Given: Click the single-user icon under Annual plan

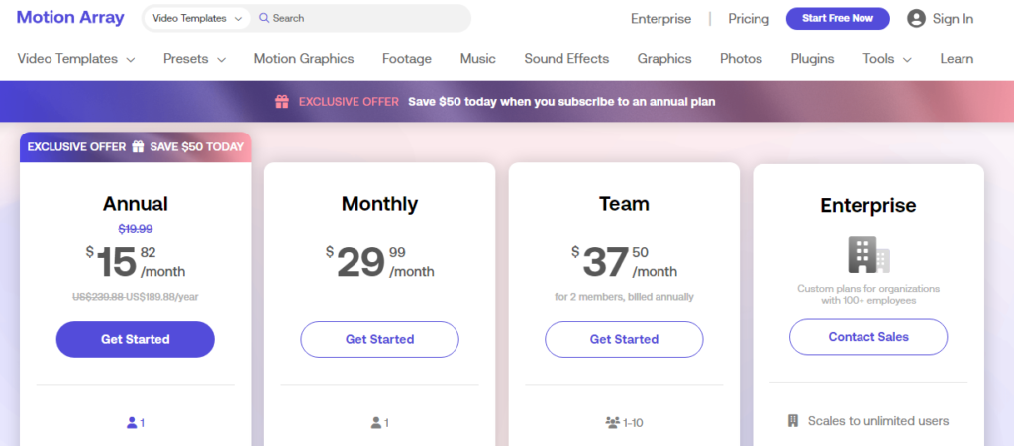Looking at the screenshot, I should [132, 423].
